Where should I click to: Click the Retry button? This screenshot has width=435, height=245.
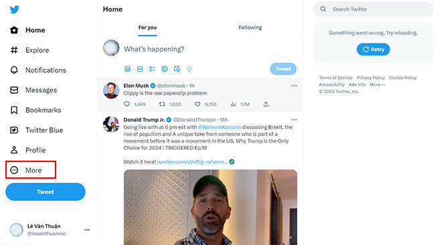coord(373,50)
